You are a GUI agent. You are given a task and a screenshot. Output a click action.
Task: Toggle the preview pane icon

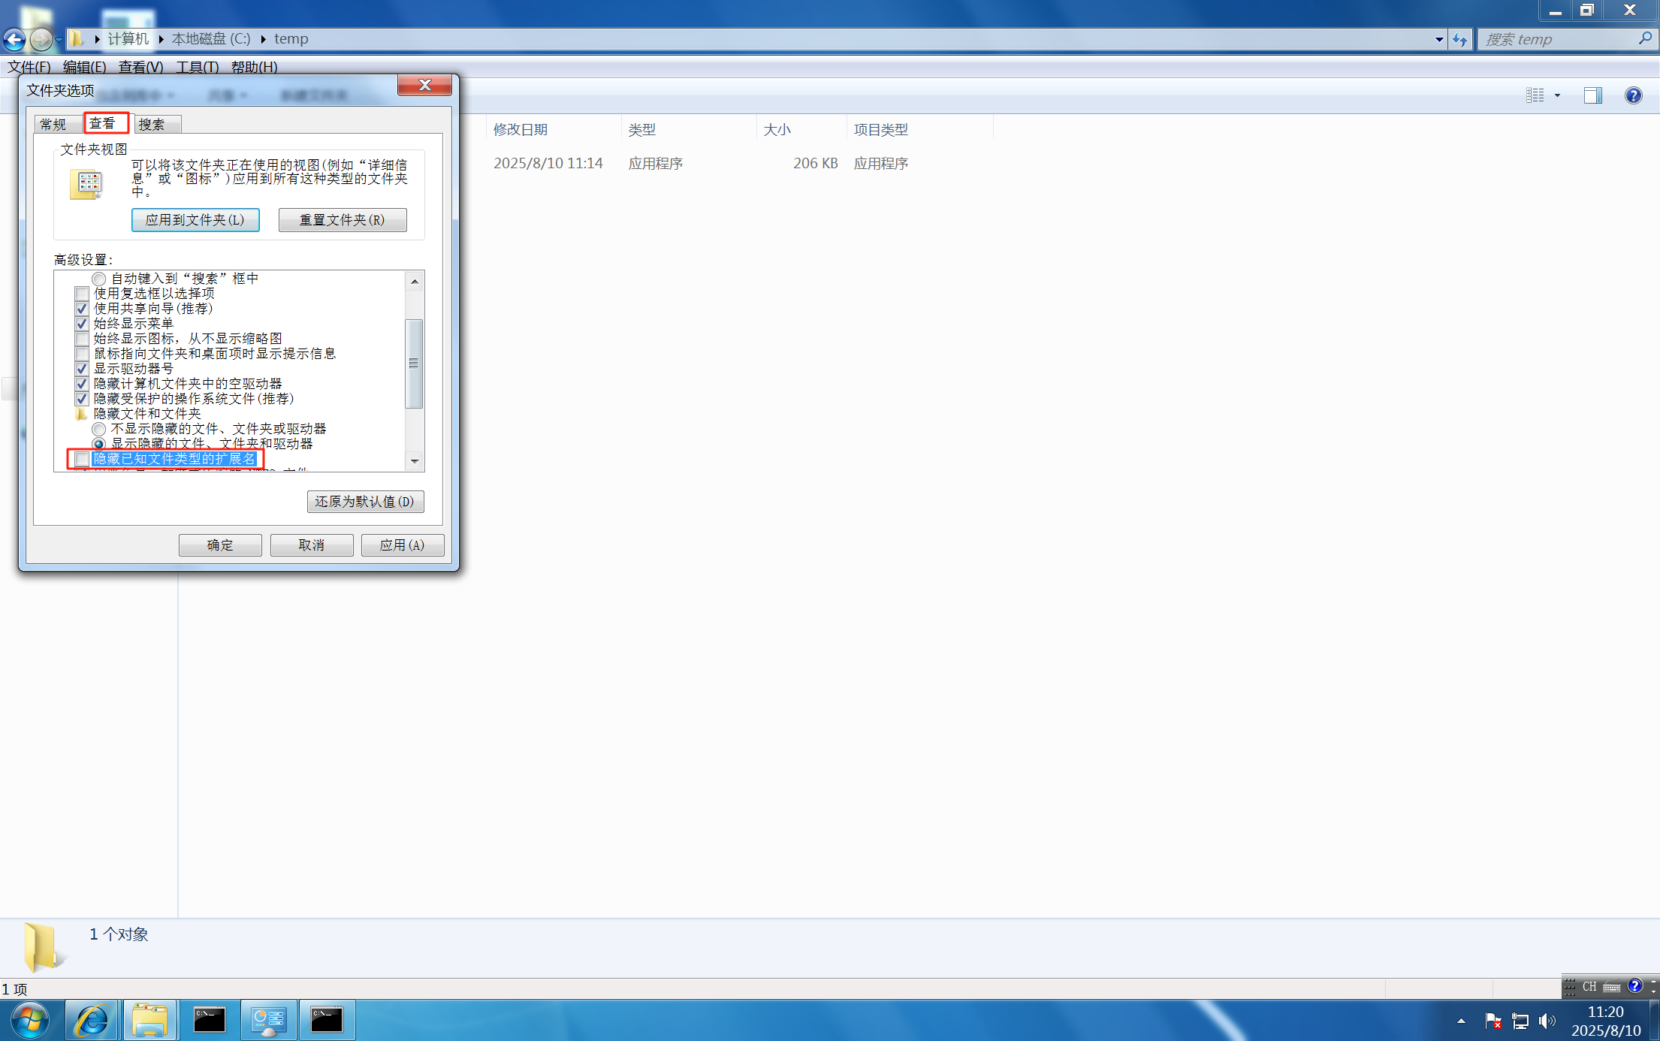[1592, 95]
